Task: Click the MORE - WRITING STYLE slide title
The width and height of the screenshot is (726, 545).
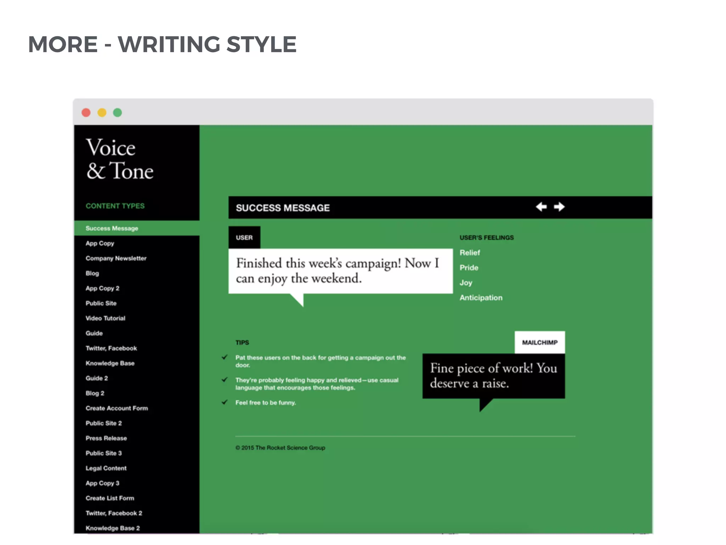Action: [162, 45]
